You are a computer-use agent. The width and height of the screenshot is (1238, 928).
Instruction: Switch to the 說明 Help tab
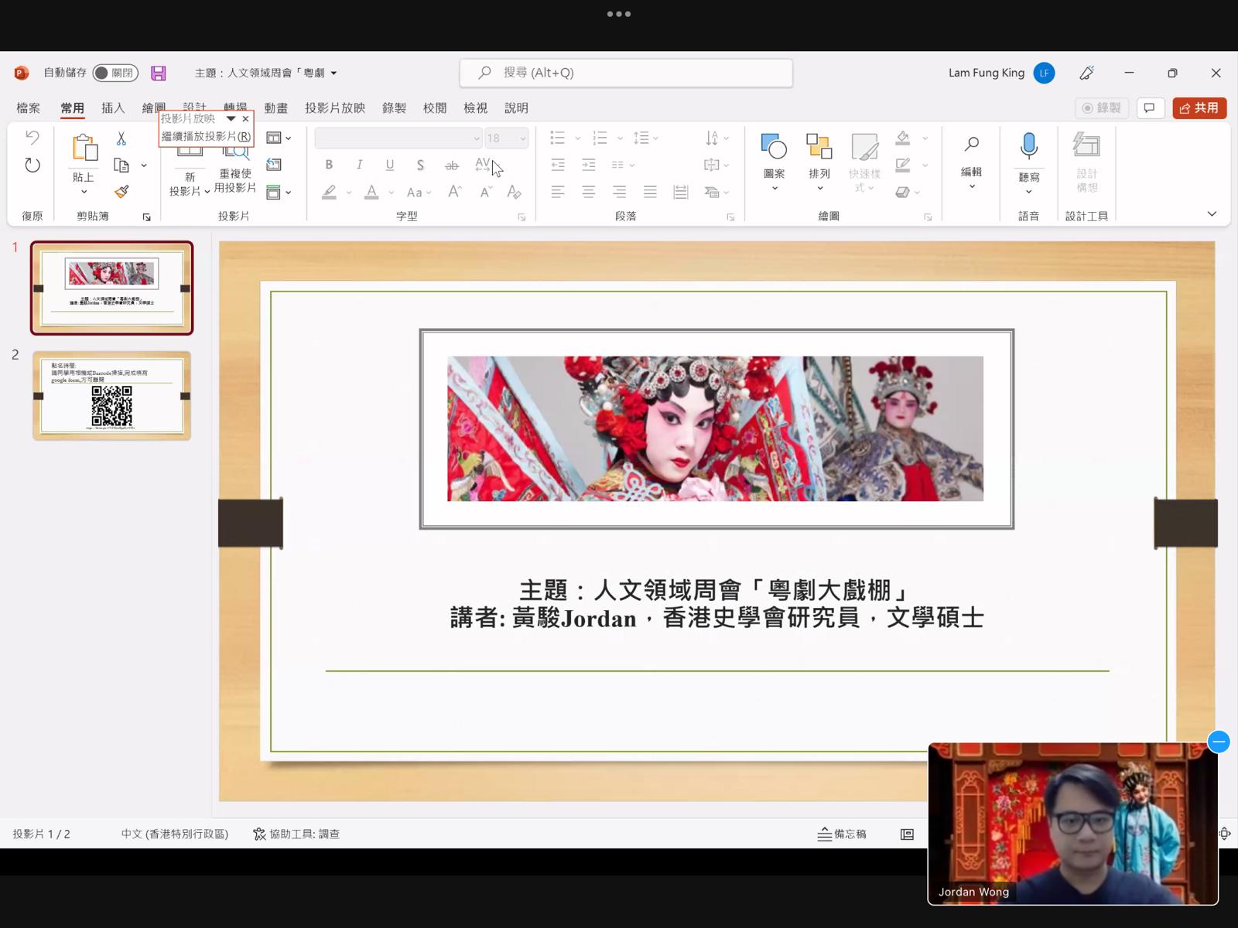point(516,108)
